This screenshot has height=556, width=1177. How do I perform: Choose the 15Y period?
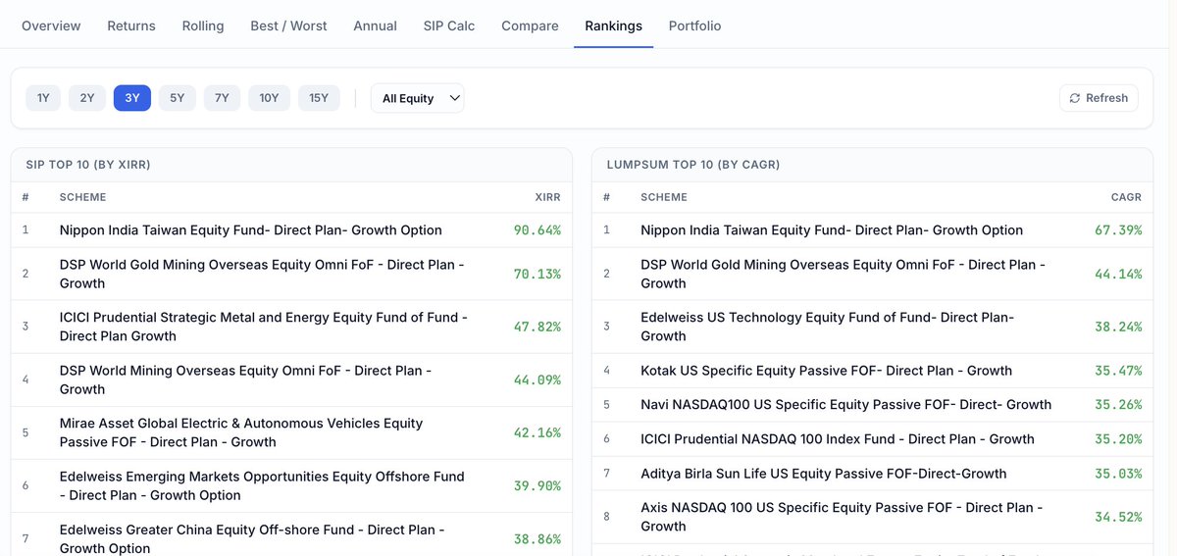[319, 98]
